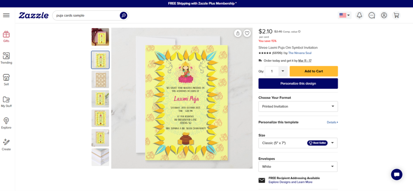
Task: Open the Gifts sidebar item
Action: click(6, 37)
